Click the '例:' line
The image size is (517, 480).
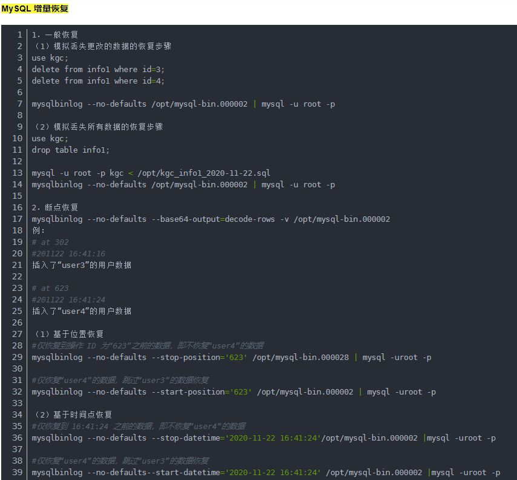(x=38, y=230)
